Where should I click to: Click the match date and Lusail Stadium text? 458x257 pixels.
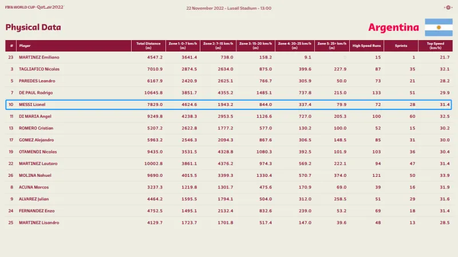point(229,8)
